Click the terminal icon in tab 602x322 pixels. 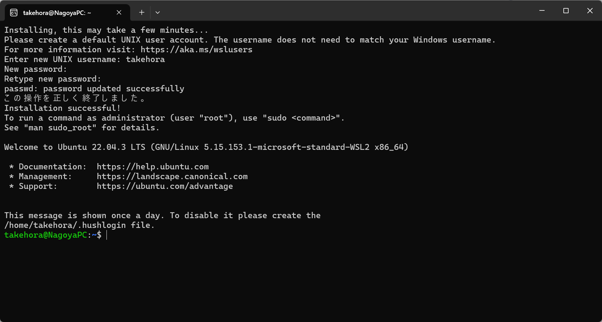14,13
